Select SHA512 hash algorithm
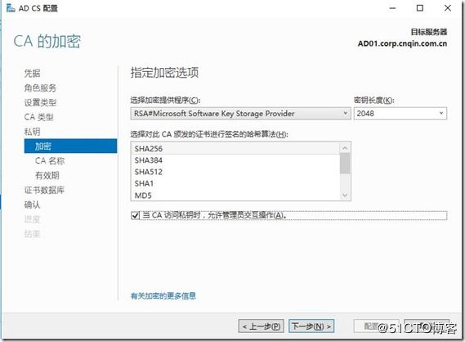The height and width of the screenshot is (342, 465). click(x=235, y=172)
